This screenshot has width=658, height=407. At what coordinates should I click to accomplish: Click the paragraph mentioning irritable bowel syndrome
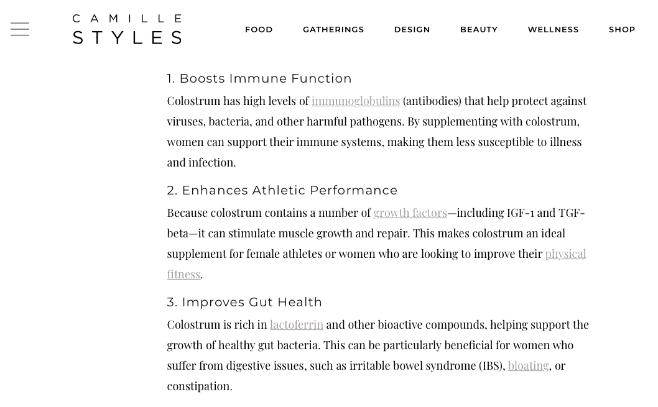click(x=378, y=355)
